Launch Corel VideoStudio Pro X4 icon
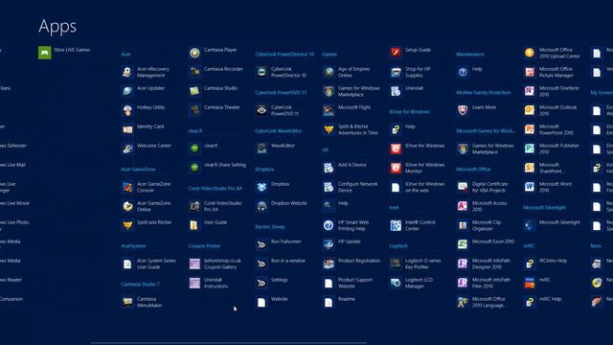The height and width of the screenshot is (345, 613). 194,206
